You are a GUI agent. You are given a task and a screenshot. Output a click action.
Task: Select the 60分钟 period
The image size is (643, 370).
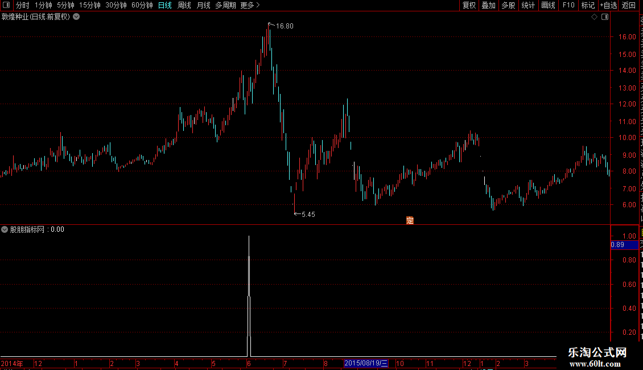(x=142, y=5)
